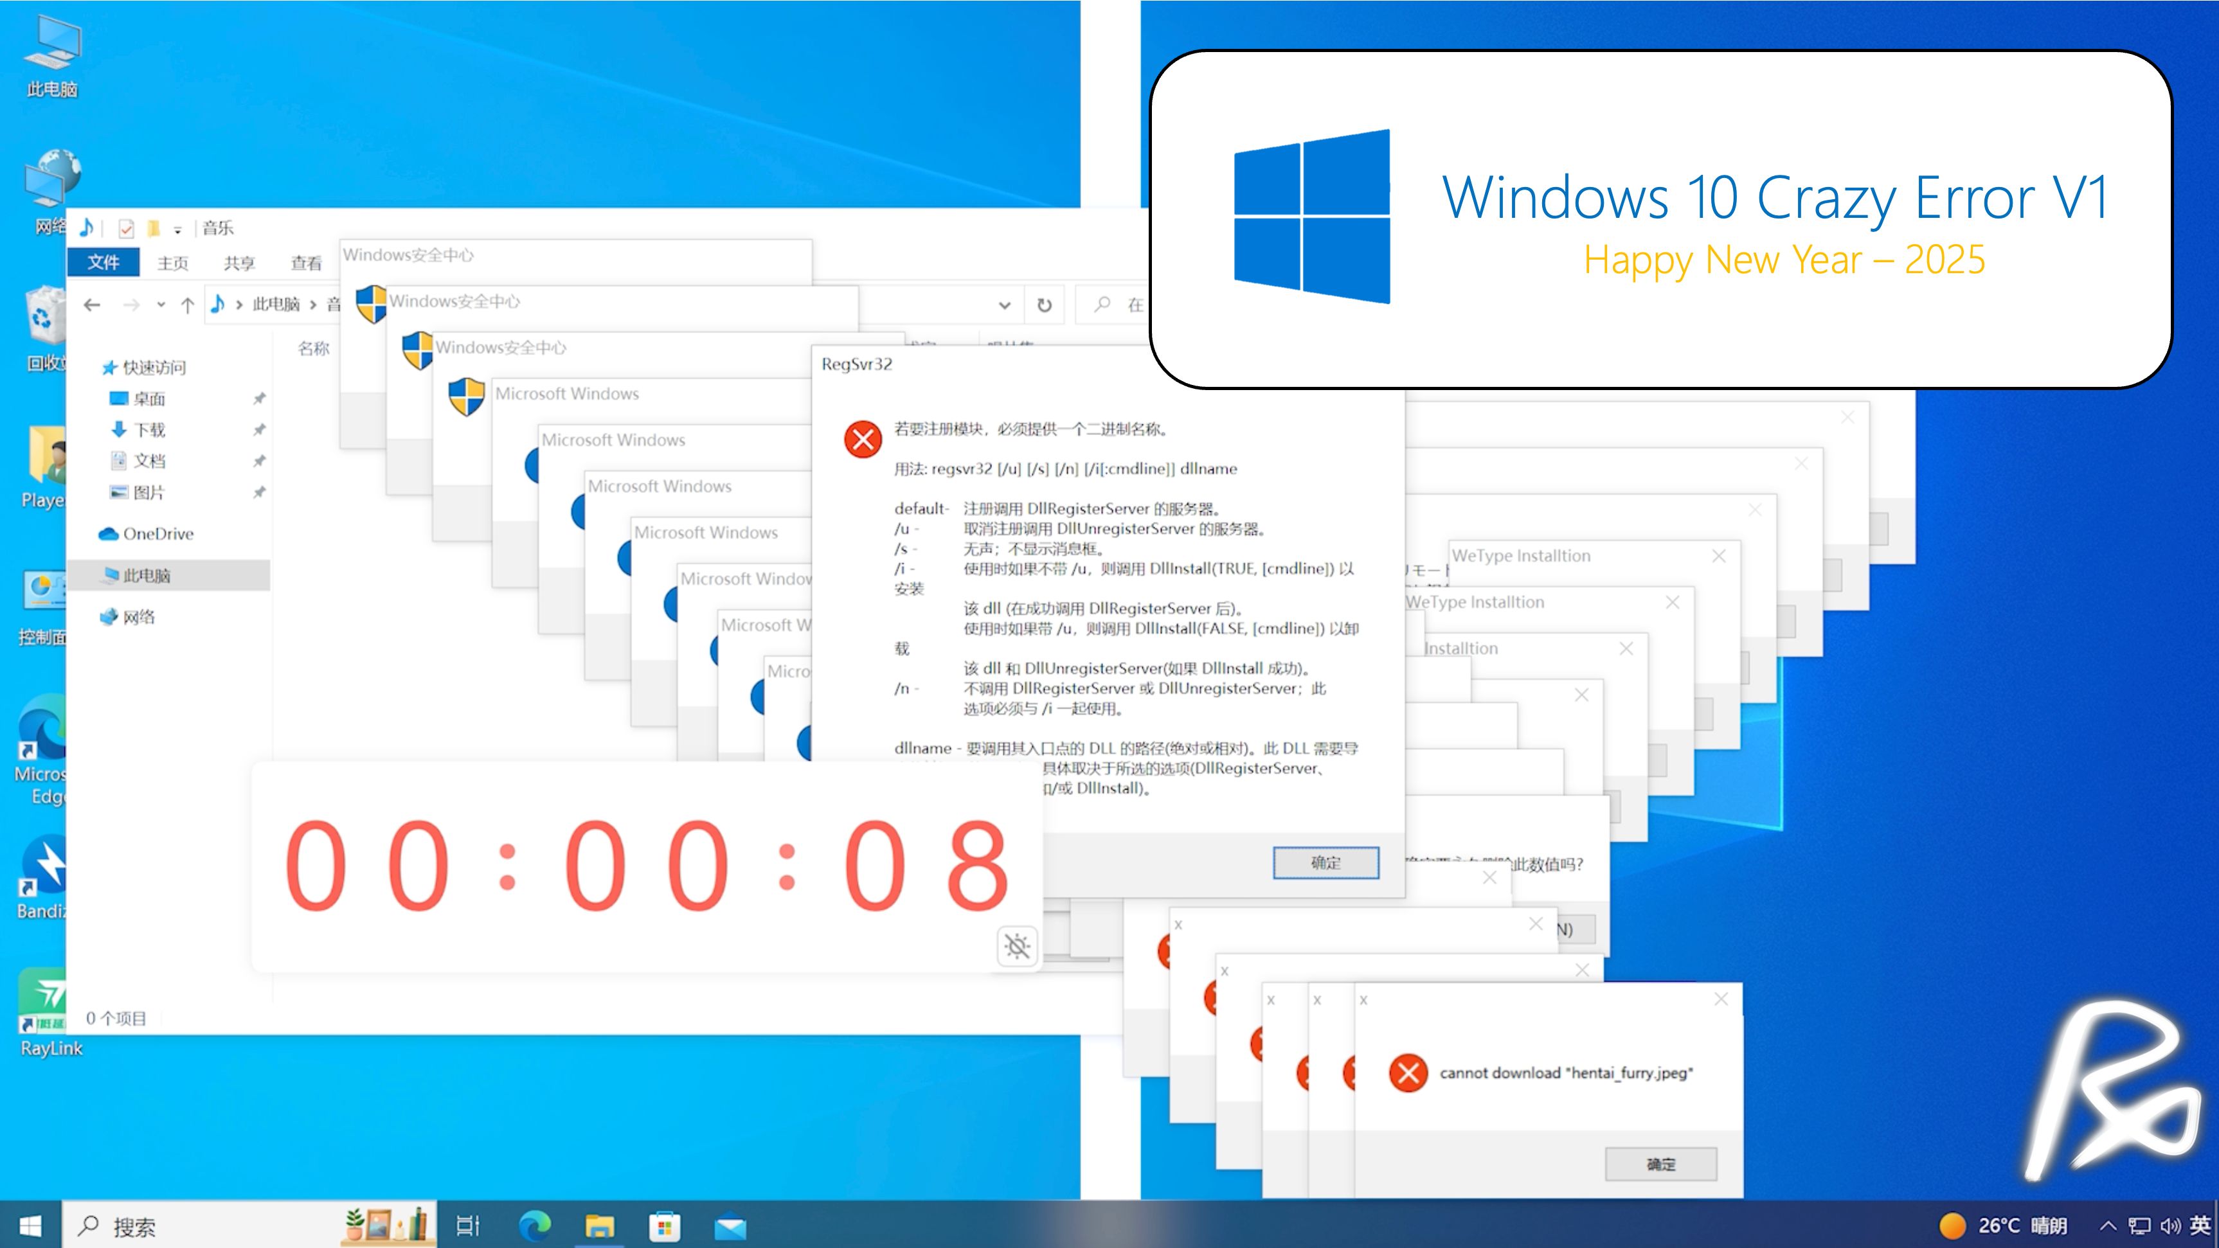
Task: Open Microsoft Store from the taskbar
Action: pos(664,1226)
